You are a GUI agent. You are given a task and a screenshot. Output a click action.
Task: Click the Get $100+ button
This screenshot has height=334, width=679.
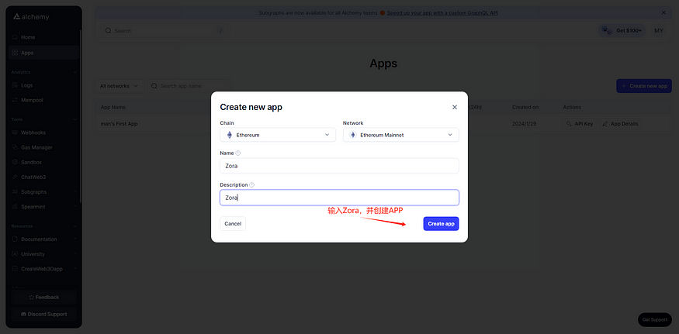point(622,31)
